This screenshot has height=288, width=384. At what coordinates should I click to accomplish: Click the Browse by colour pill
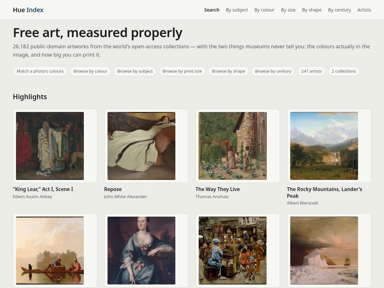point(90,71)
